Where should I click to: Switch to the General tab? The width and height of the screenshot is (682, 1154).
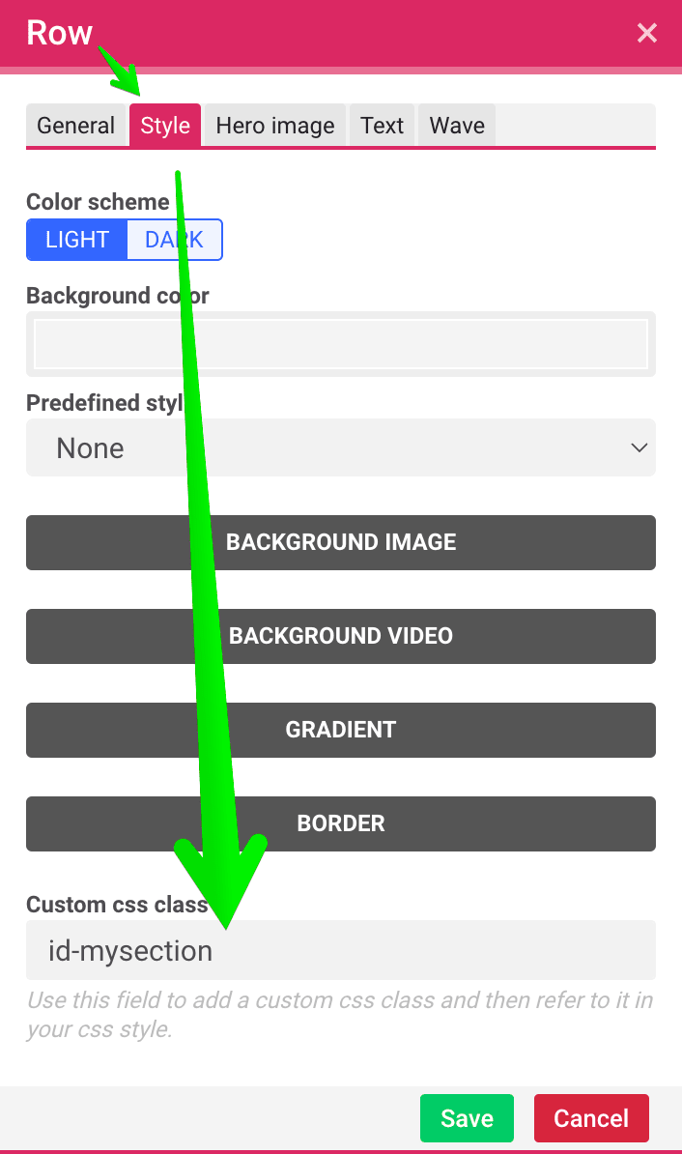tap(75, 125)
